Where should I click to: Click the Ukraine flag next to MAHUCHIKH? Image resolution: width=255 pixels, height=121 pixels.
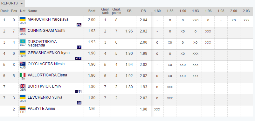(x=23, y=19)
